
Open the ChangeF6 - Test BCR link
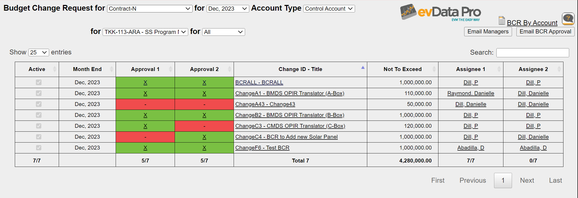(x=262, y=148)
